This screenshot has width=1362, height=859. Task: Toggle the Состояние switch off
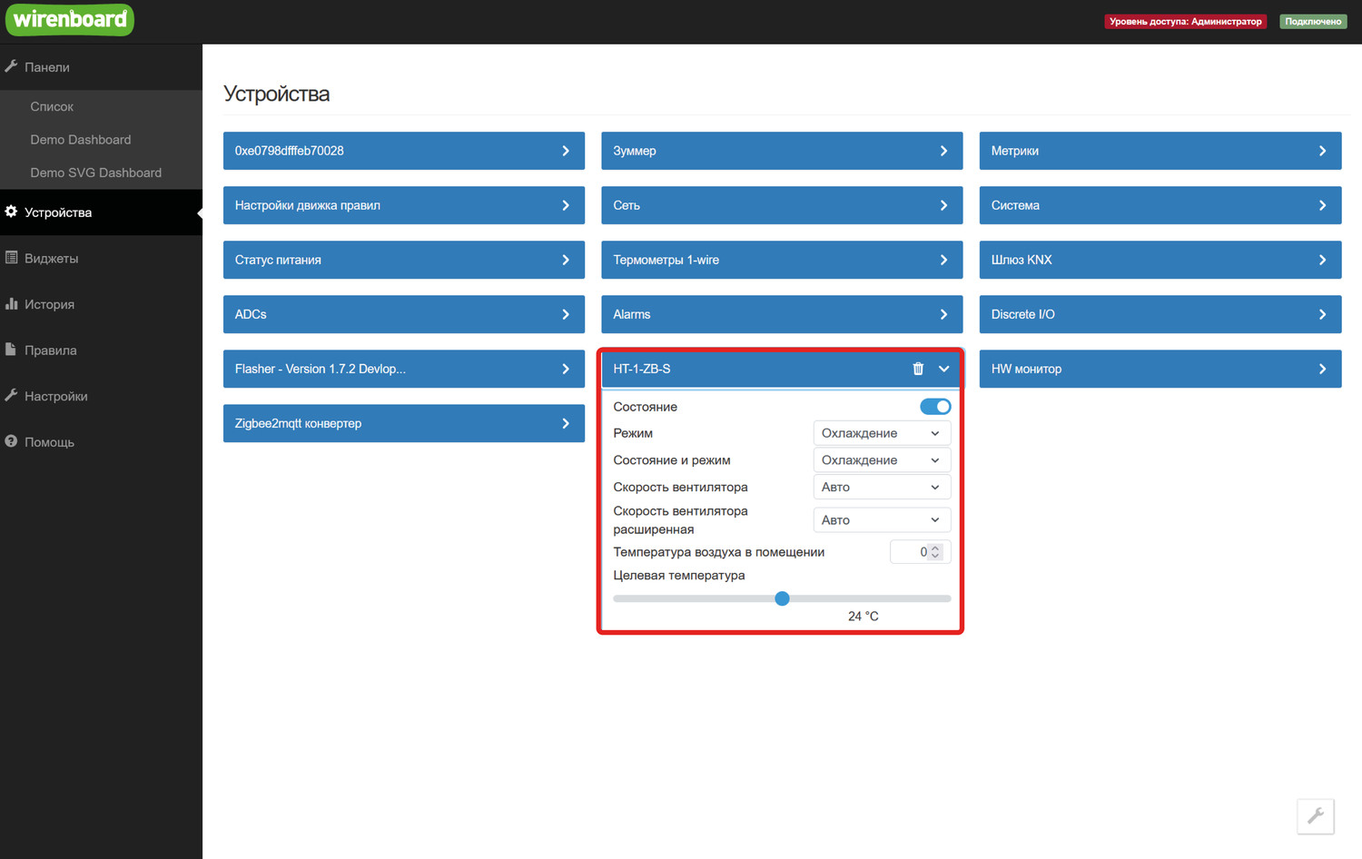click(934, 407)
